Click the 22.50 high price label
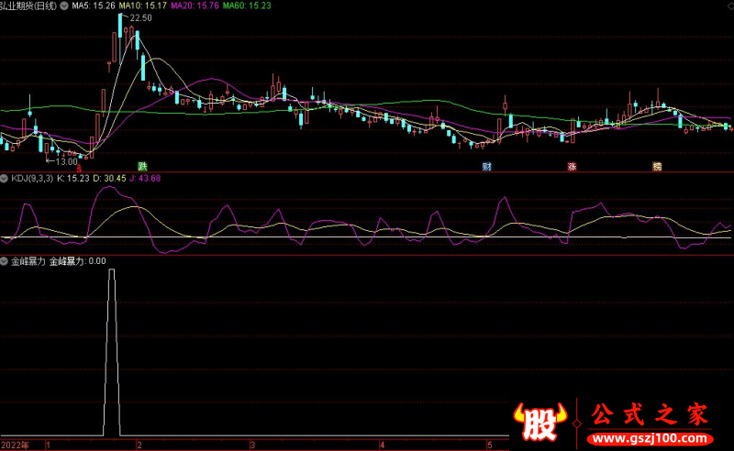 (x=141, y=18)
